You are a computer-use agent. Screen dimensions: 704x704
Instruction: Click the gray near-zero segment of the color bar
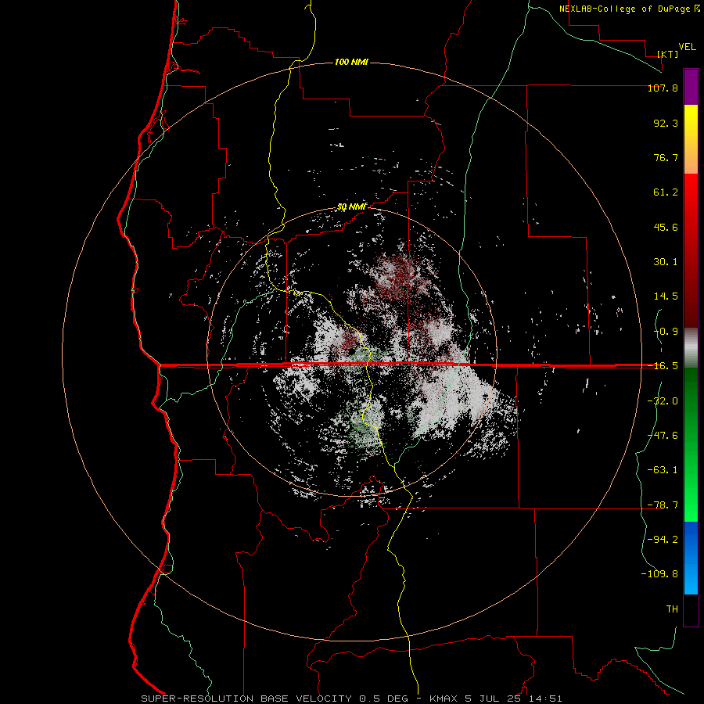coord(691,348)
